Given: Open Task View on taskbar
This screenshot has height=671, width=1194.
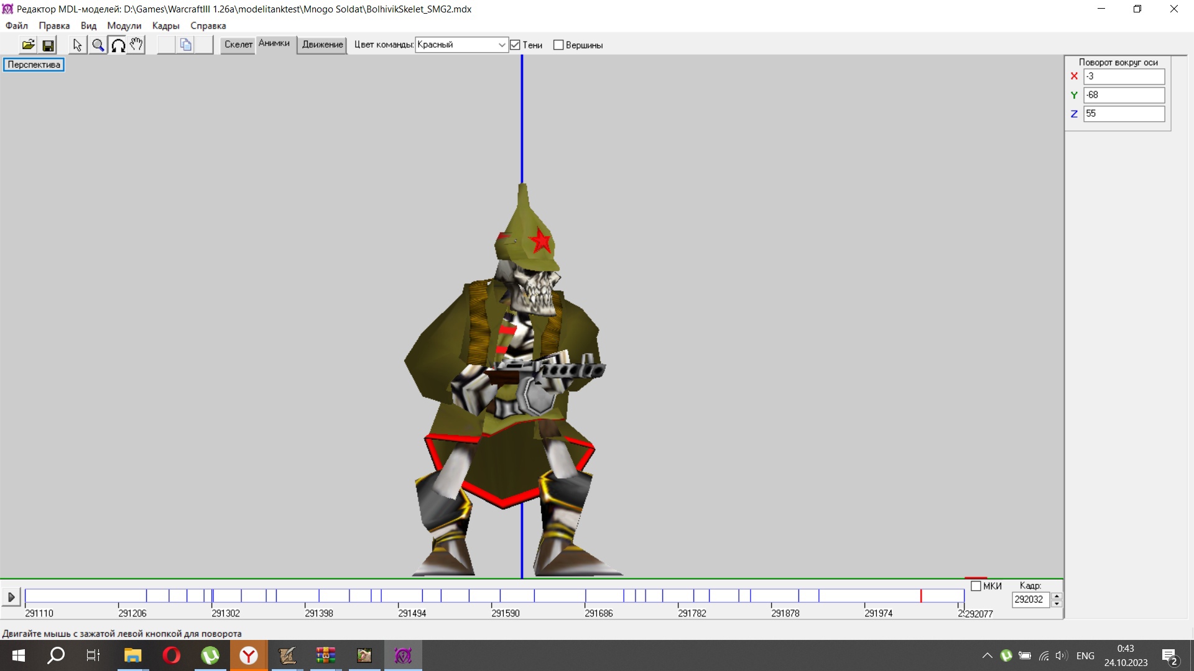Looking at the screenshot, I should (x=93, y=655).
